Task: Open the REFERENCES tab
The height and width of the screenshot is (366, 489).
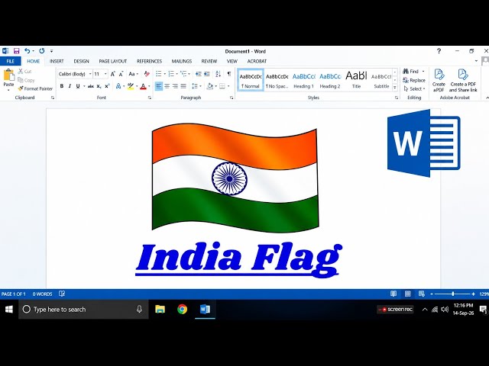Action: (x=150, y=61)
